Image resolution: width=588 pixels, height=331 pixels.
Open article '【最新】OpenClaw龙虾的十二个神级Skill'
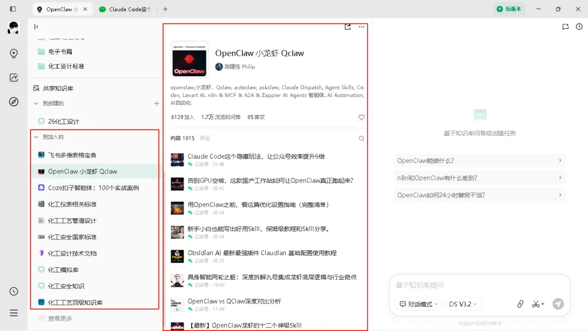click(x=244, y=326)
